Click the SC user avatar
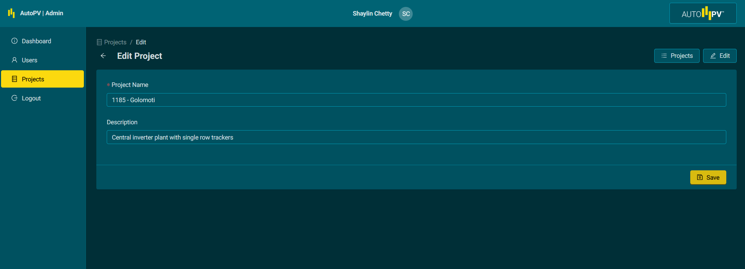Screen dimensions: 745x269 405,14
